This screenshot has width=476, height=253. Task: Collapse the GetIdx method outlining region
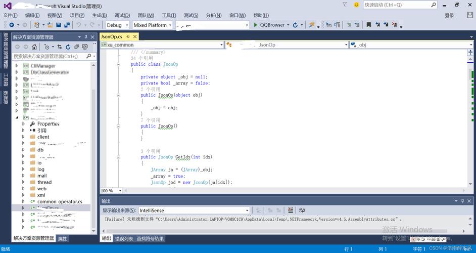click(x=118, y=157)
